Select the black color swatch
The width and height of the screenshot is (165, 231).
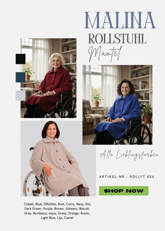[x=20, y=59]
